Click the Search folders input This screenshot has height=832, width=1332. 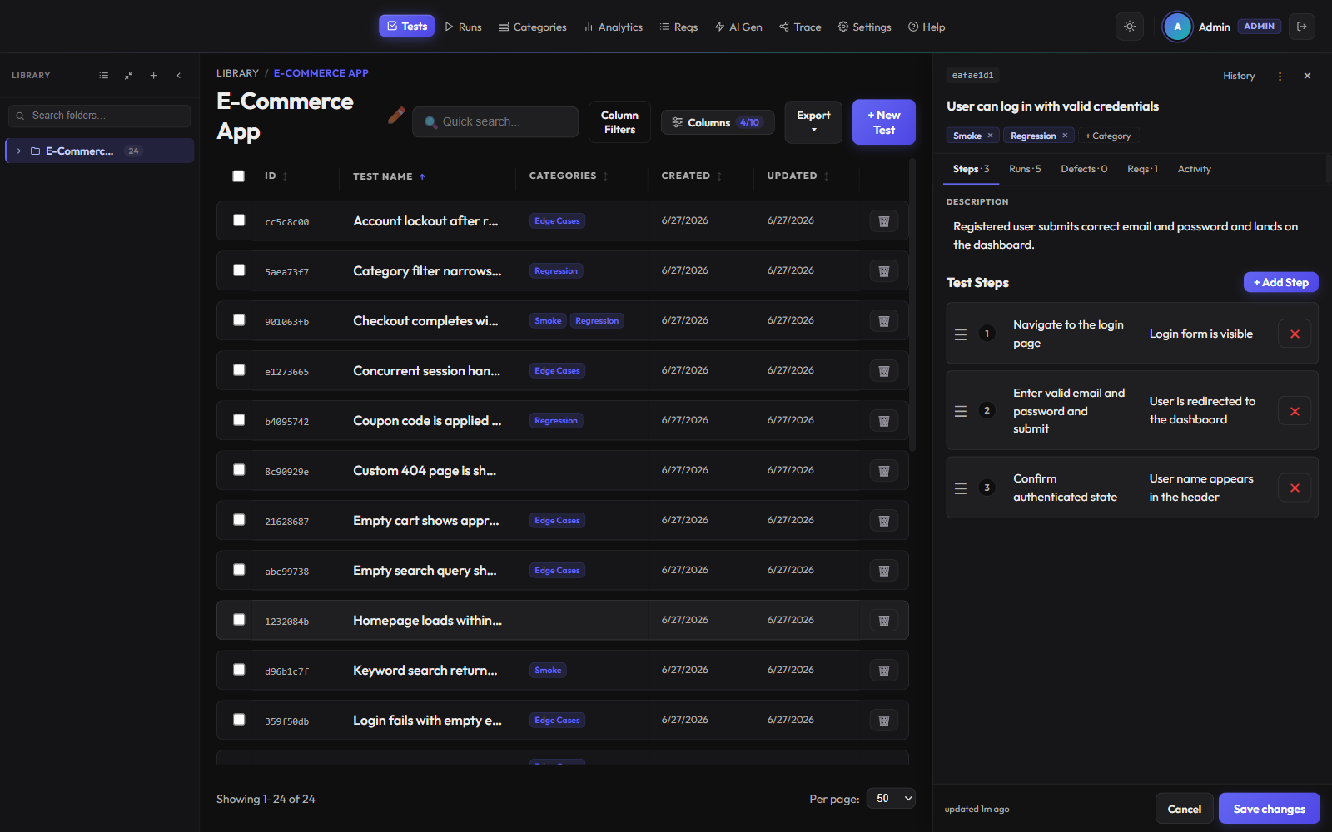[100, 116]
